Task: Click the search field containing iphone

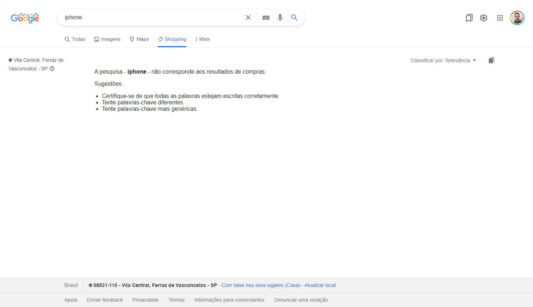Action: 152,18
